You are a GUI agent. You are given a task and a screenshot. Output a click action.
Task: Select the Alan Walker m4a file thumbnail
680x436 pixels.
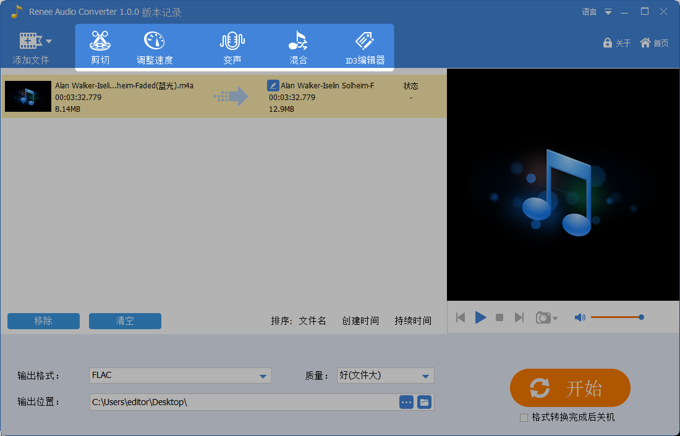pyautogui.click(x=28, y=96)
